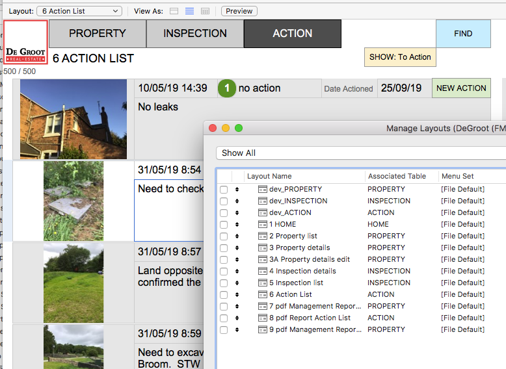Click the Preview button
The image size is (506, 369).
239,11
